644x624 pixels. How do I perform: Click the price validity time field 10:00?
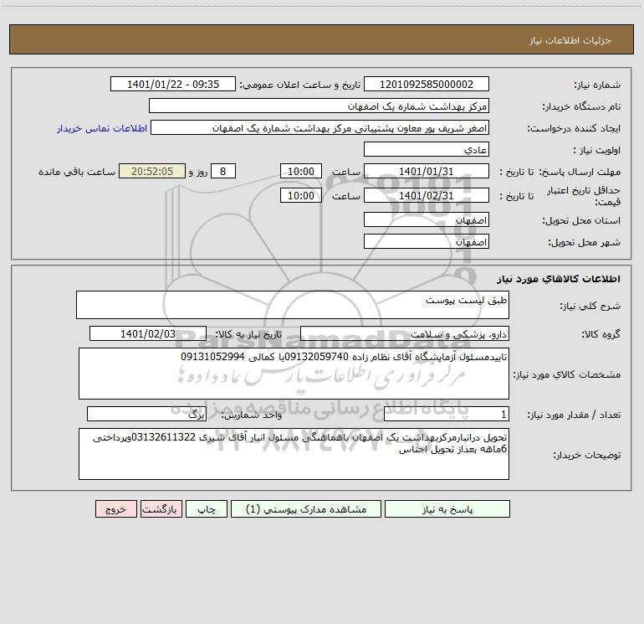click(x=301, y=195)
